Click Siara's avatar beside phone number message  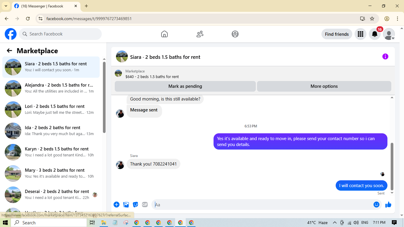[120, 165]
